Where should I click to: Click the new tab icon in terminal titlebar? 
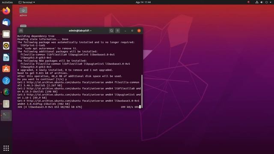click(x=21, y=31)
